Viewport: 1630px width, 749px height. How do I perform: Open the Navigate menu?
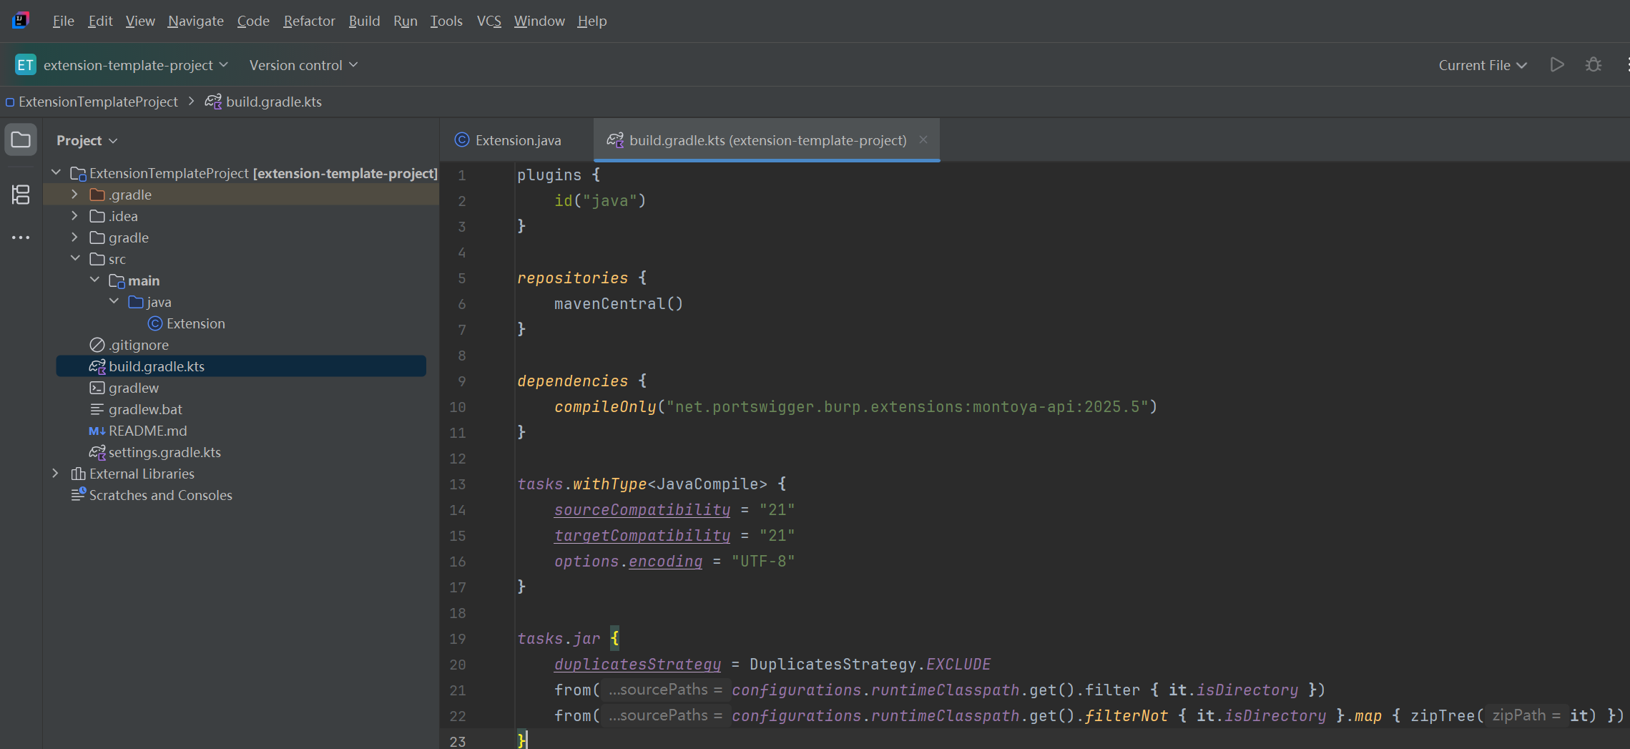tap(195, 21)
